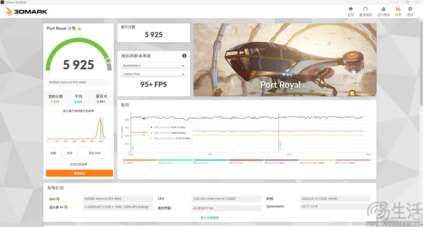This screenshot has height=227, width=423.
Task: Click the 加载 (Load) button
Action: [54, 153]
